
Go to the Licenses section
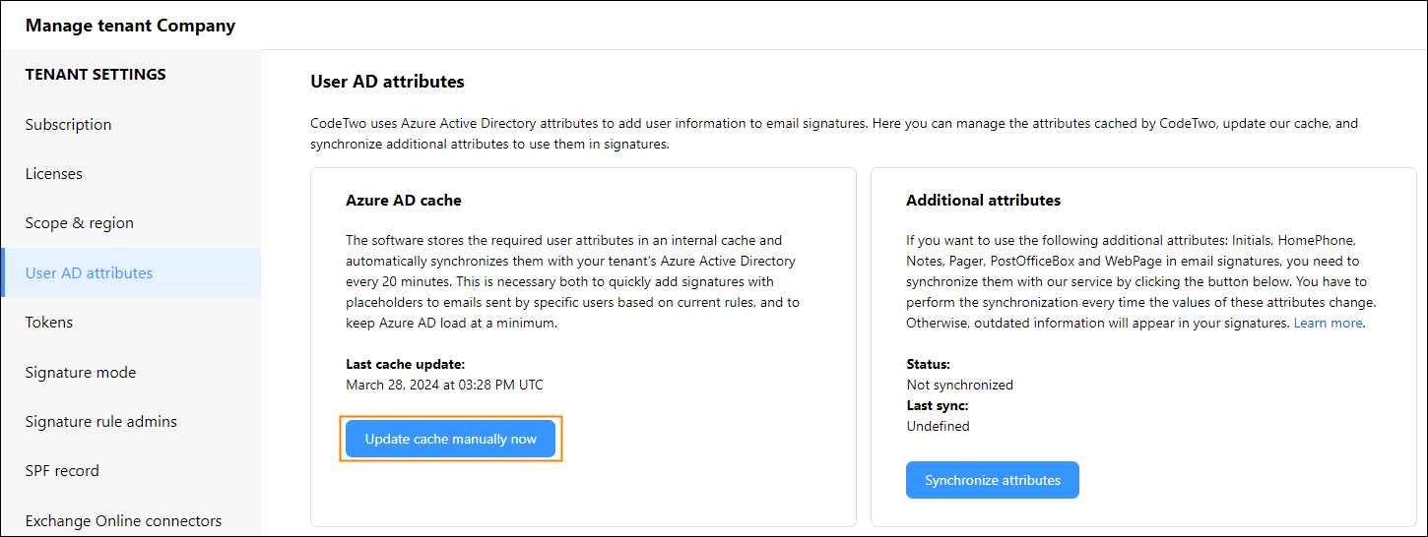54,173
